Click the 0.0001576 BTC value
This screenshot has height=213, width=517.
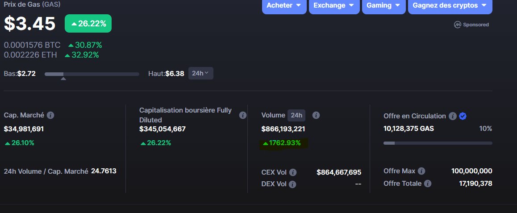[32, 45]
